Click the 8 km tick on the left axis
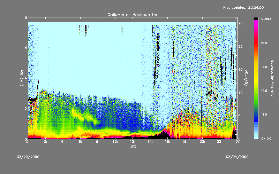Screen dimensions: 279x174 click(26, 17)
